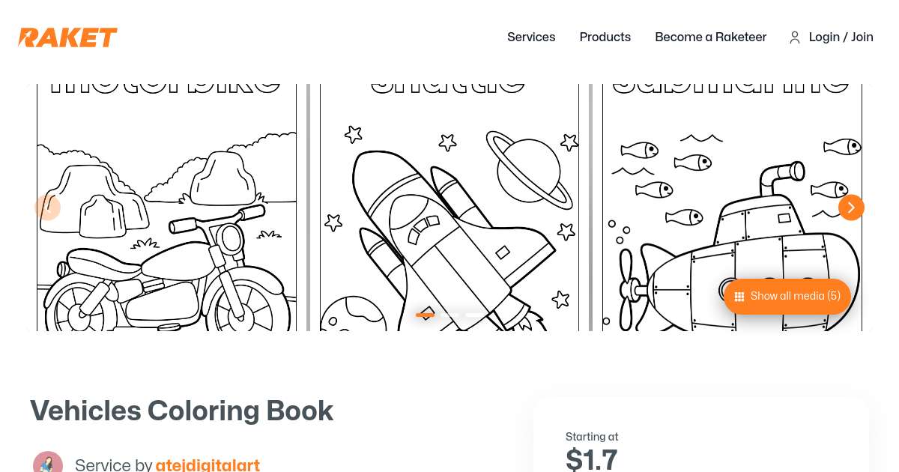
Task: Go back using the left carousel arrow
Action: [47, 208]
